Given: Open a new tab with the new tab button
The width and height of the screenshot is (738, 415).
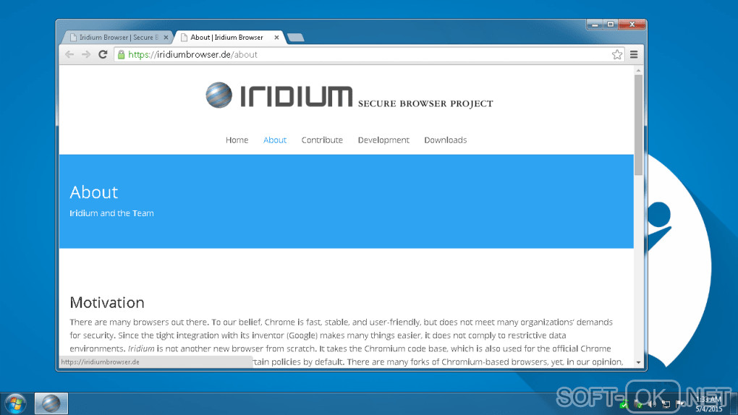Looking at the screenshot, I should pyautogui.click(x=296, y=38).
